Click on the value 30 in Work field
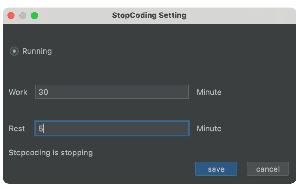This screenshot has height=189, width=296. coord(43,92)
